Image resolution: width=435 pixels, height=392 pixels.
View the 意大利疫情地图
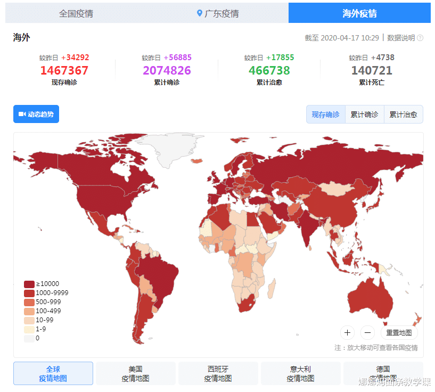pyautogui.click(x=300, y=373)
